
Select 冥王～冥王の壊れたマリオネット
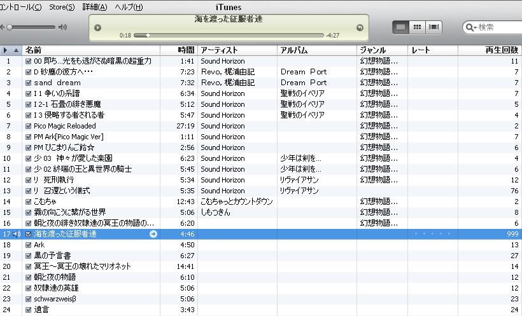tap(82, 266)
